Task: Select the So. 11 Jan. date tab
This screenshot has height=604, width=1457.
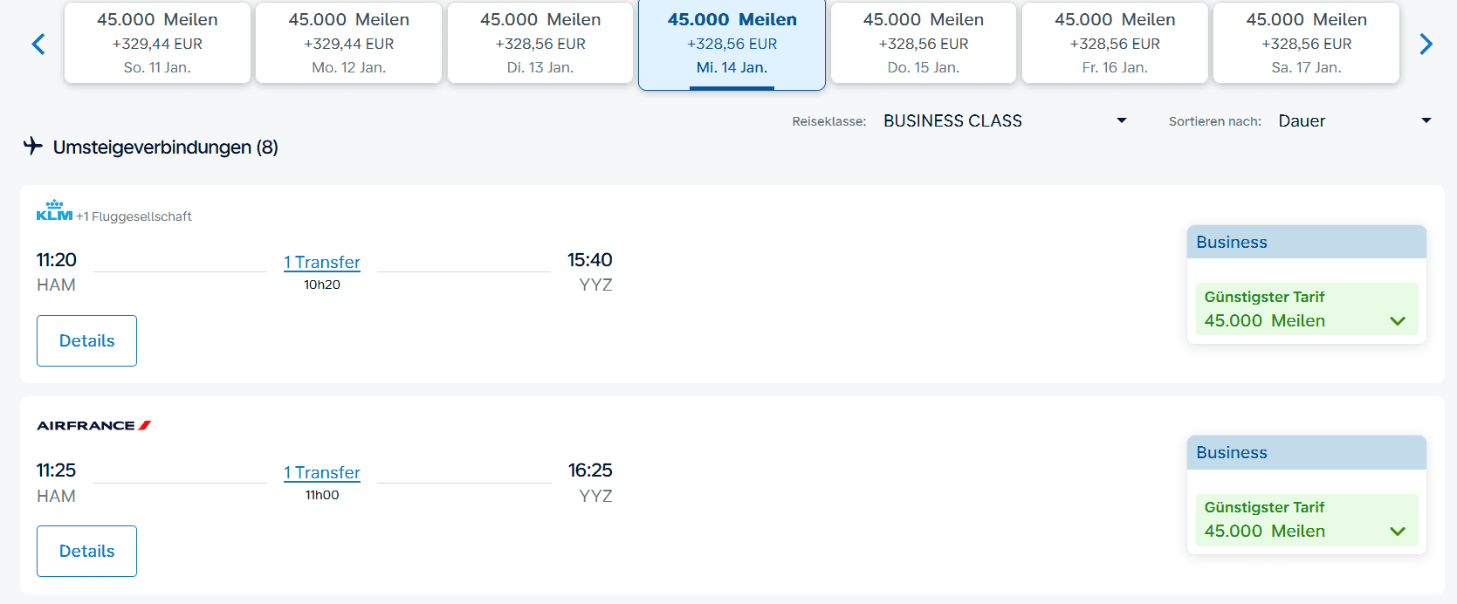Action: point(157,44)
